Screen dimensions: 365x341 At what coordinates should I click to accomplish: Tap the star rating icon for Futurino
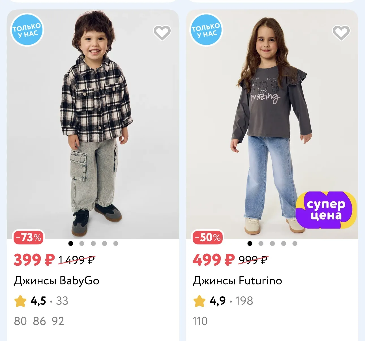click(199, 301)
